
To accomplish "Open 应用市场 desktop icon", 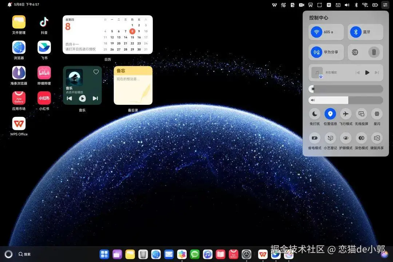I will pos(19,98).
